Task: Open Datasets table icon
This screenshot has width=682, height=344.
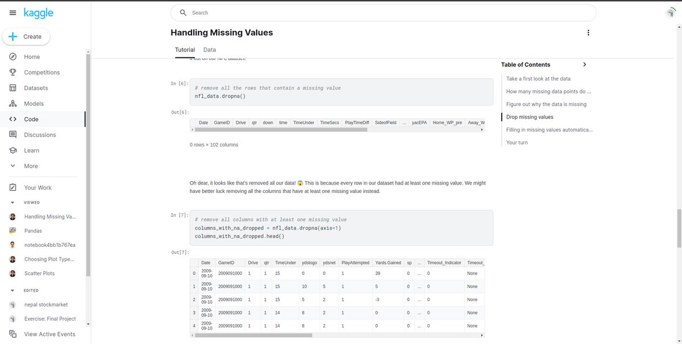Action: pos(13,88)
